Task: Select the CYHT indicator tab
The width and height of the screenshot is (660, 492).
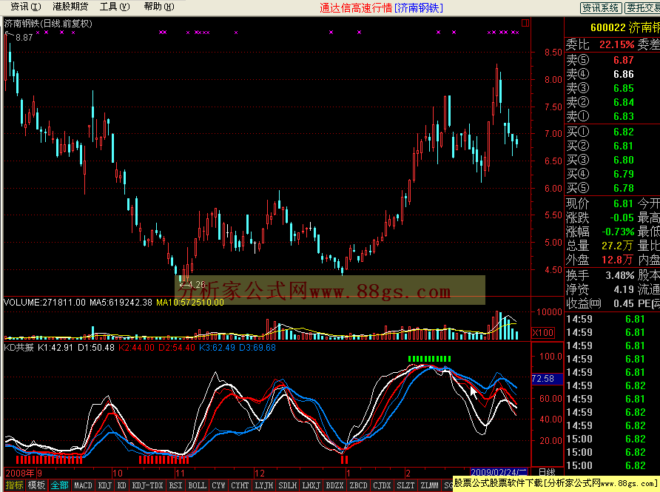Action: 240,485
